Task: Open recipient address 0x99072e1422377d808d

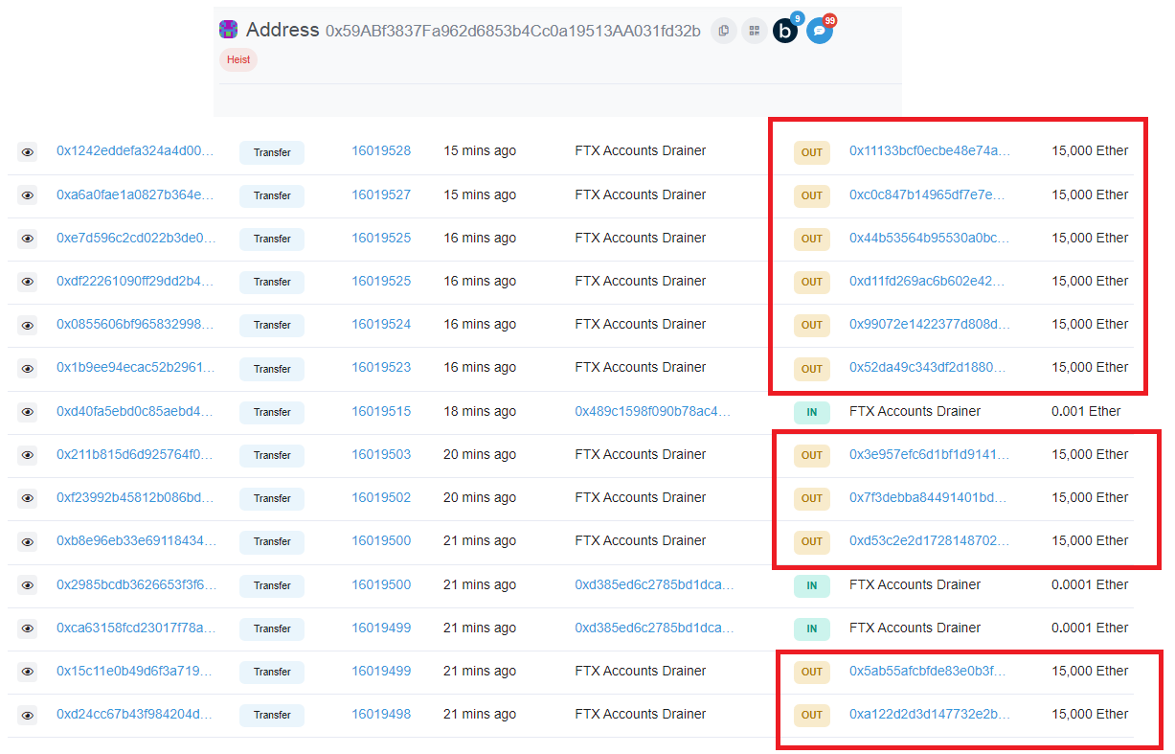Action: point(930,324)
